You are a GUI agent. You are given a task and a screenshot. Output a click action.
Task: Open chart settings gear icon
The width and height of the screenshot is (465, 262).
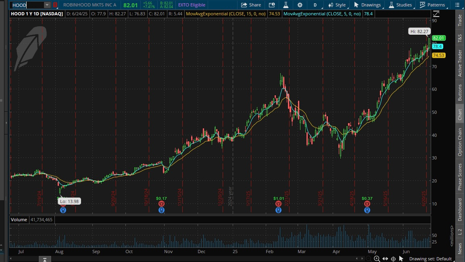pyautogui.click(x=300, y=5)
